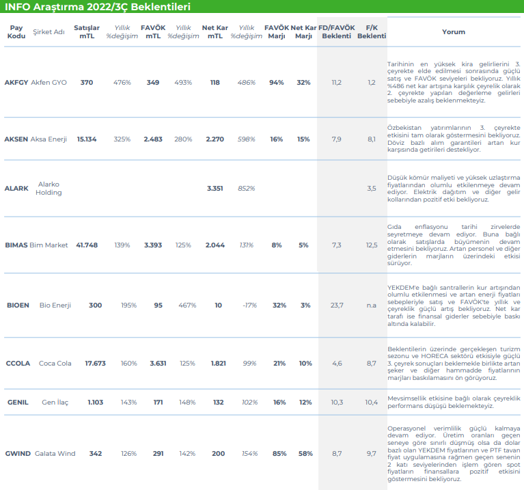The width and height of the screenshot is (524, 490).
Task: Select the GWIND ticker code
Action: (18, 454)
